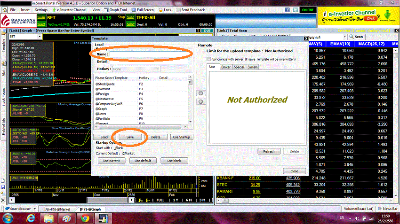Select the @StockQuote template row
This screenshot has width=400, height=224.
(141, 84)
